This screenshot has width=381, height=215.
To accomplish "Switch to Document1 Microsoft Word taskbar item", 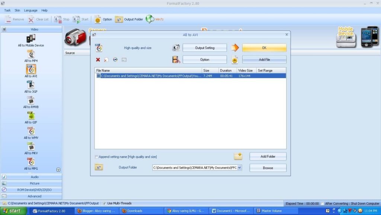I will [231, 211].
